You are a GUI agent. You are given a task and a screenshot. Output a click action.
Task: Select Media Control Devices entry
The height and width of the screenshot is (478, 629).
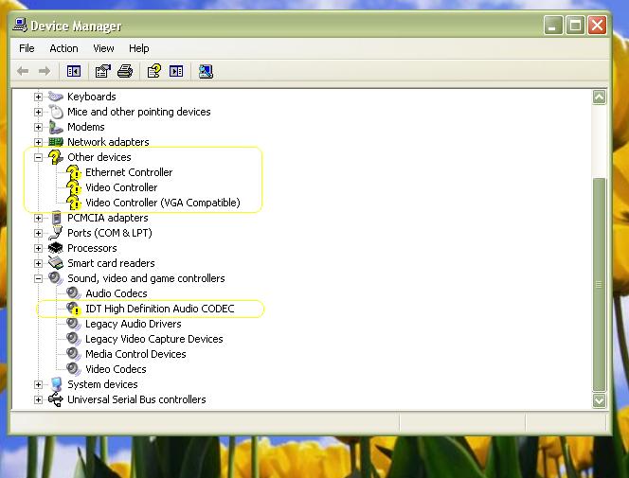135,354
